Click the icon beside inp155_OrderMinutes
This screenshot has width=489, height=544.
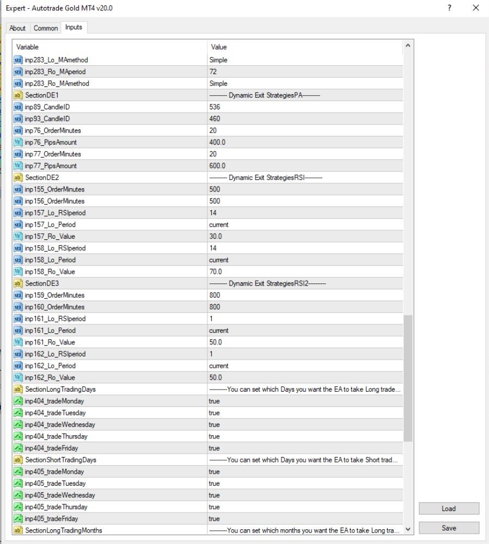tap(18, 189)
